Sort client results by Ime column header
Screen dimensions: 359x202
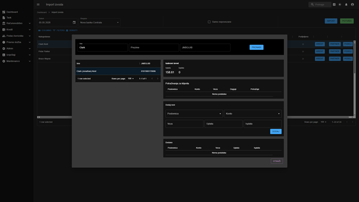tap(79, 63)
